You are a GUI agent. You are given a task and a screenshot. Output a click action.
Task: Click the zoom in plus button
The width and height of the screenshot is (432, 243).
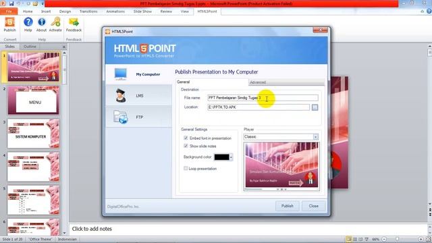tap(421, 239)
